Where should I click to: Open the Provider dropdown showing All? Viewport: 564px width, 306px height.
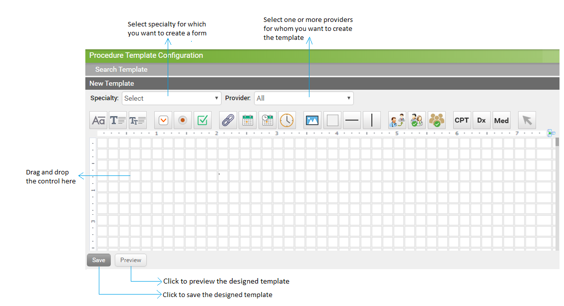[304, 98]
